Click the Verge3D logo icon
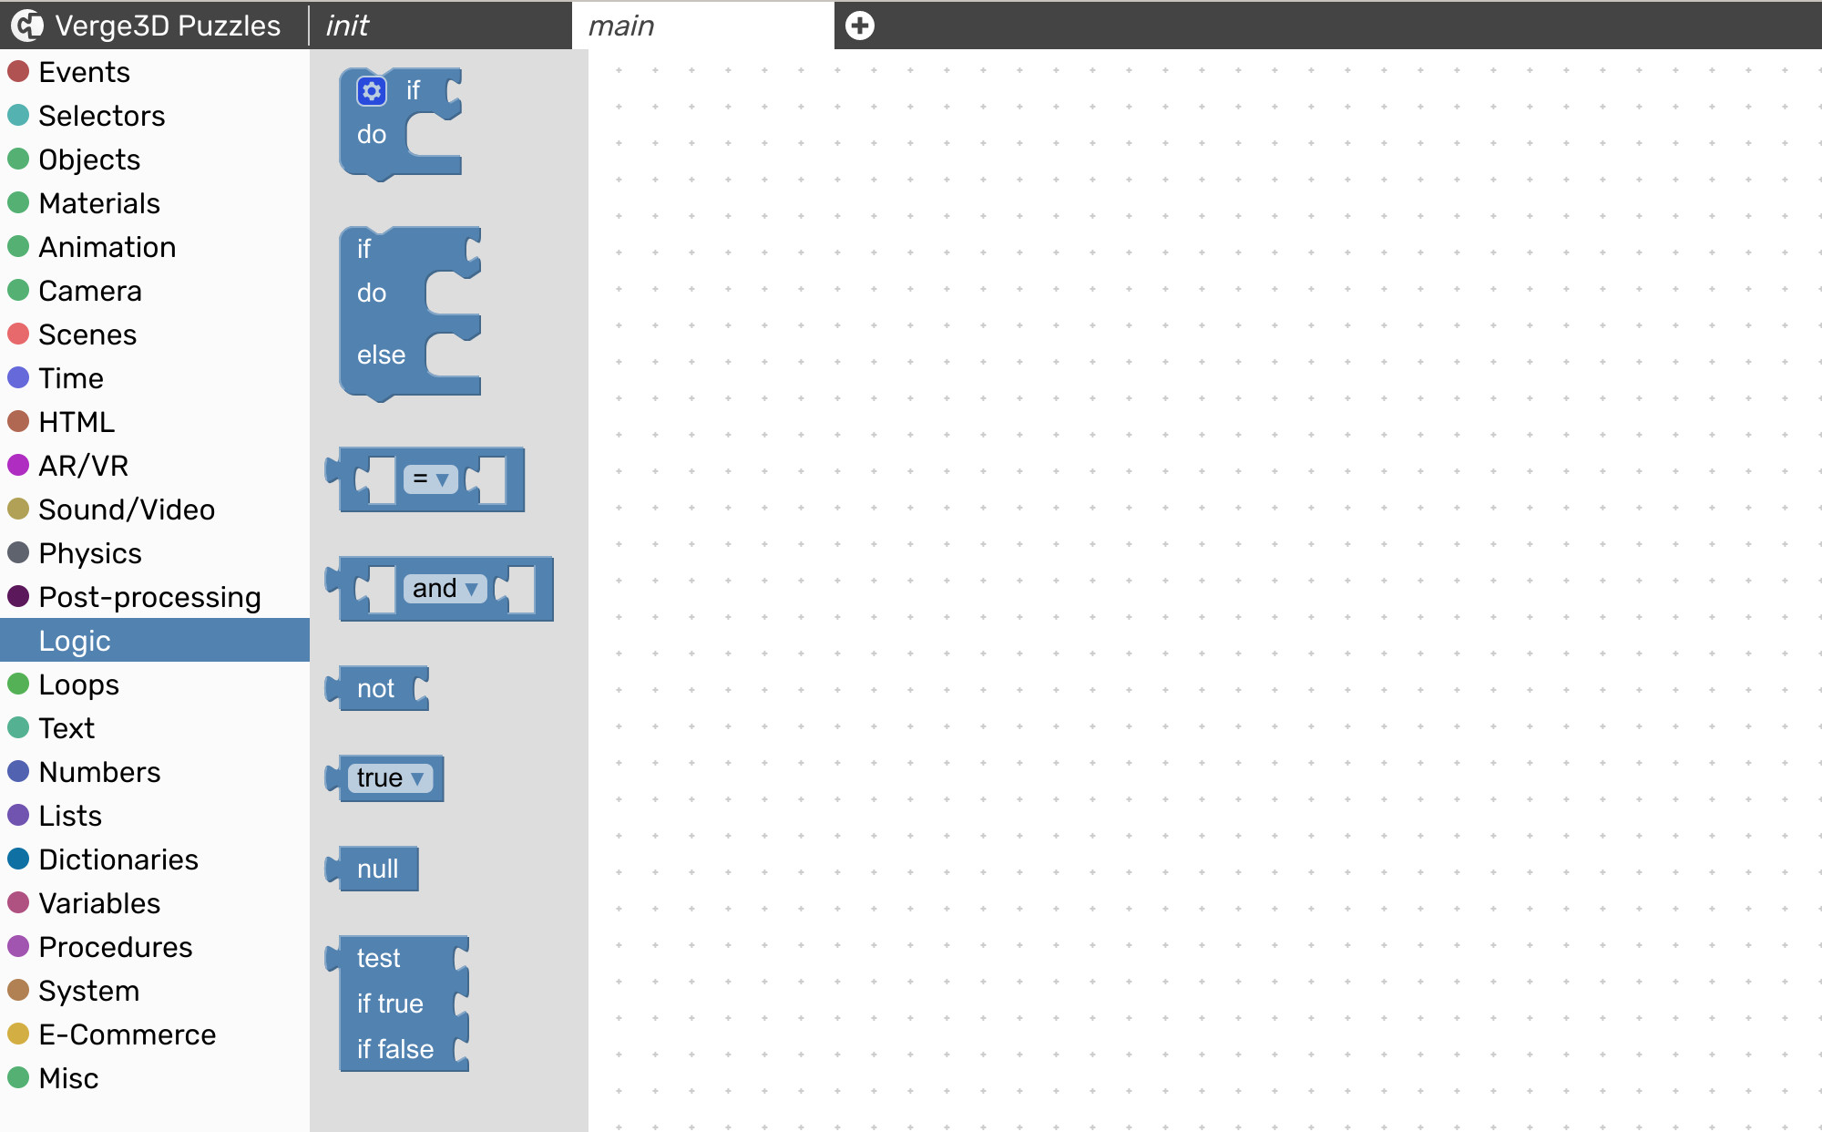The height and width of the screenshot is (1132, 1822). pos(26,26)
